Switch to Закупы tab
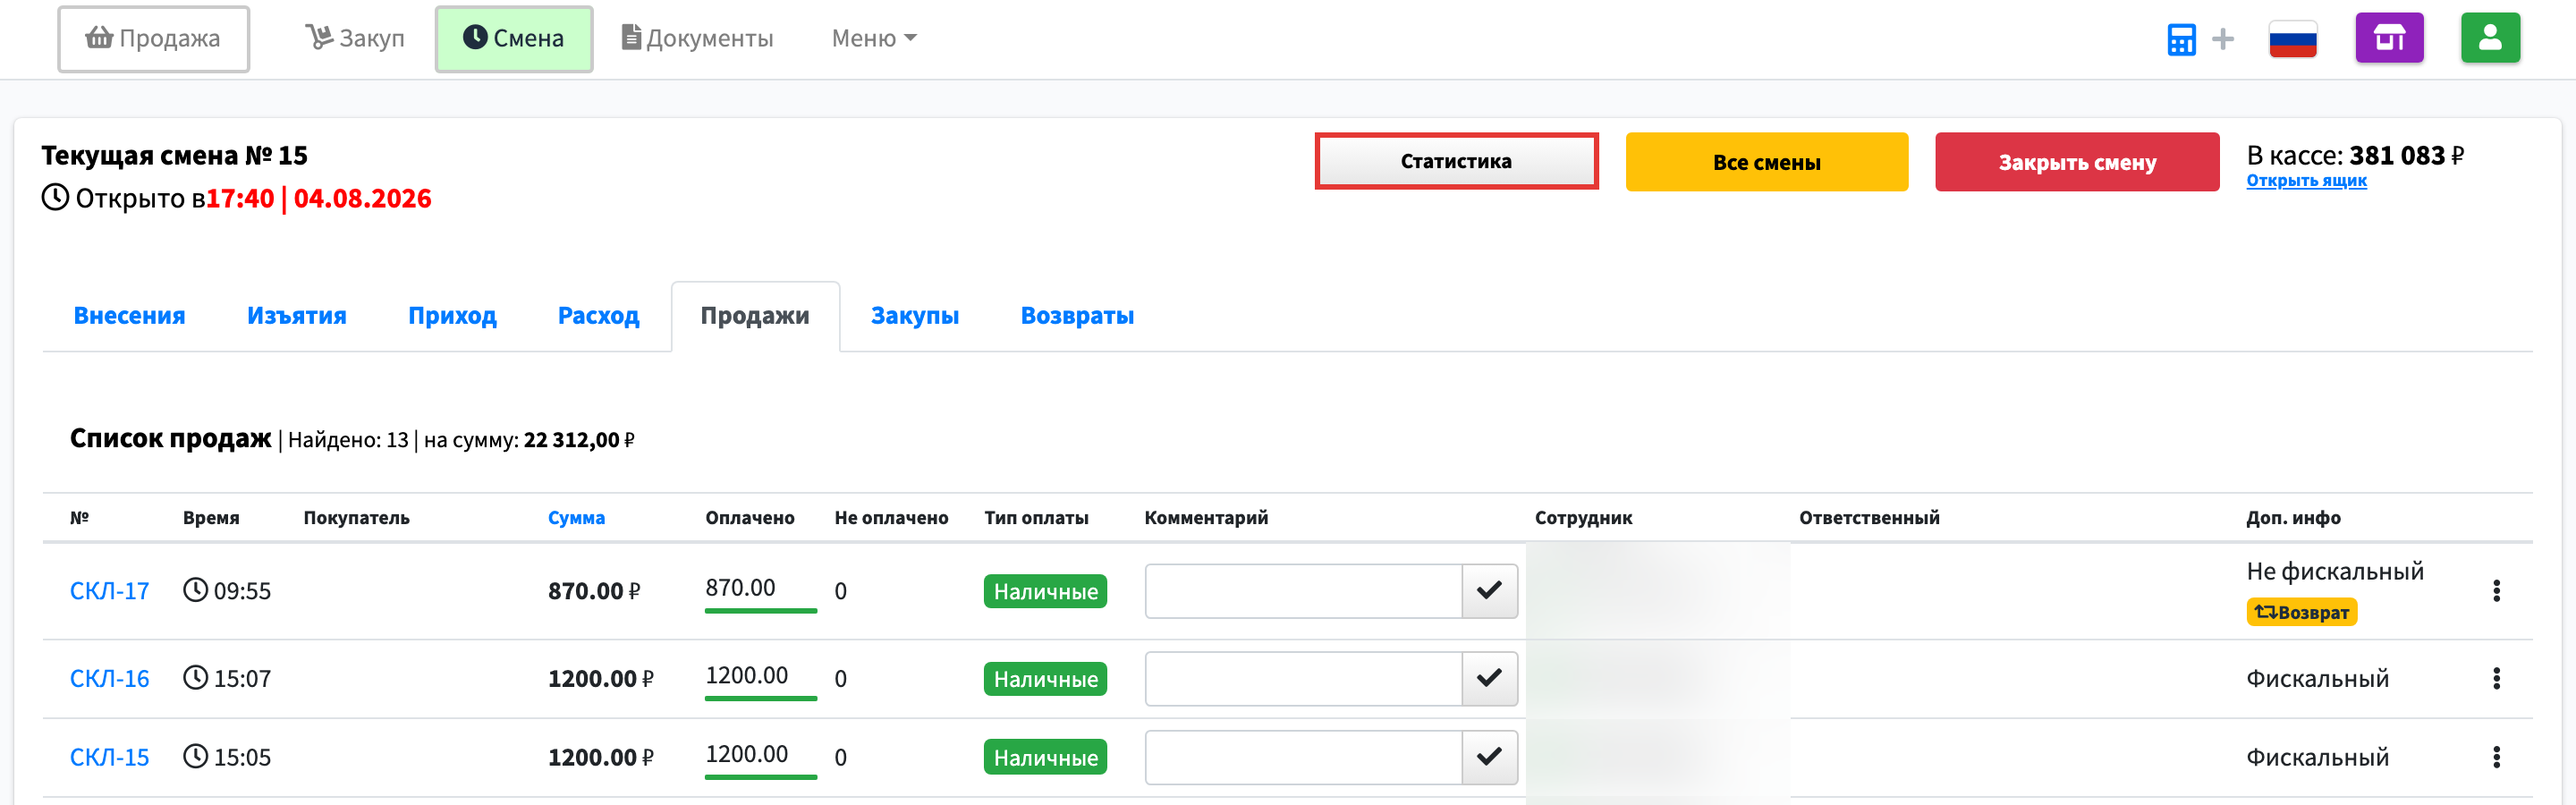The image size is (2576, 805). (915, 316)
